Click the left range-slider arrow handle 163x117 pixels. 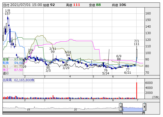point(121,107)
